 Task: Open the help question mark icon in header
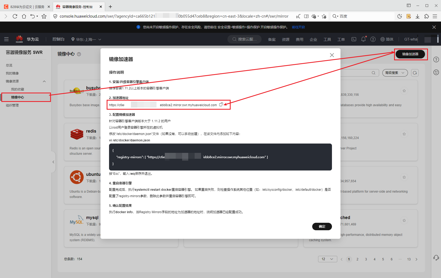pyautogui.click(x=373, y=39)
